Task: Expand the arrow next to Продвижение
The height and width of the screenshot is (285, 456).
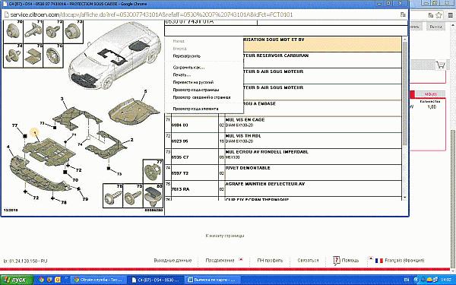Action: pyautogui.click(x=241, y=259)
